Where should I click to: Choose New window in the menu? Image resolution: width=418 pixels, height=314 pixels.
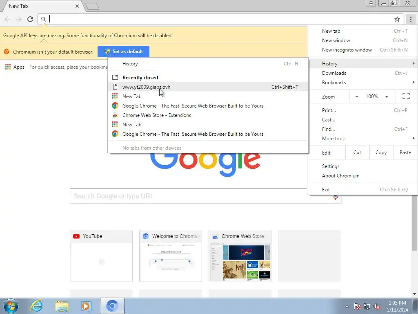(362, 40)
